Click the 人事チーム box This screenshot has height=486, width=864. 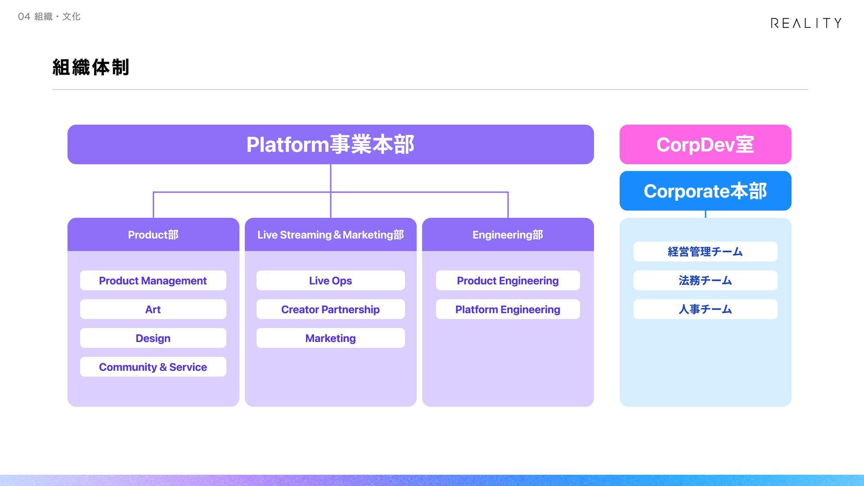click(x=705, y=310)
